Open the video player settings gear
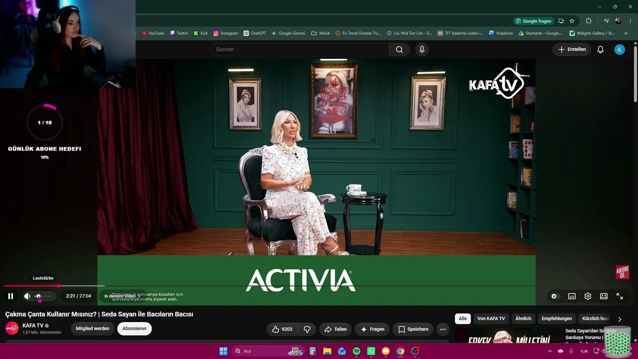The width and height of the screenshot is (638, 359). point(588,296)
